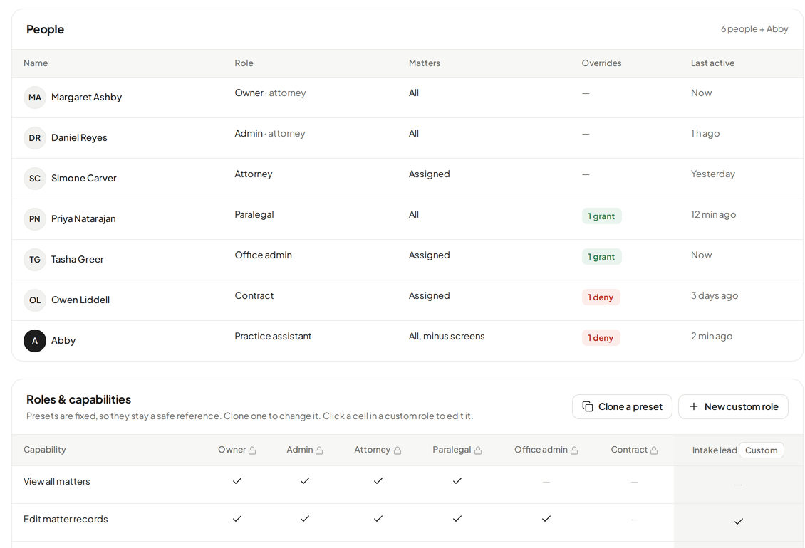
Task: Click Abby's dark A avatar
Action: (x=35, y=341)
